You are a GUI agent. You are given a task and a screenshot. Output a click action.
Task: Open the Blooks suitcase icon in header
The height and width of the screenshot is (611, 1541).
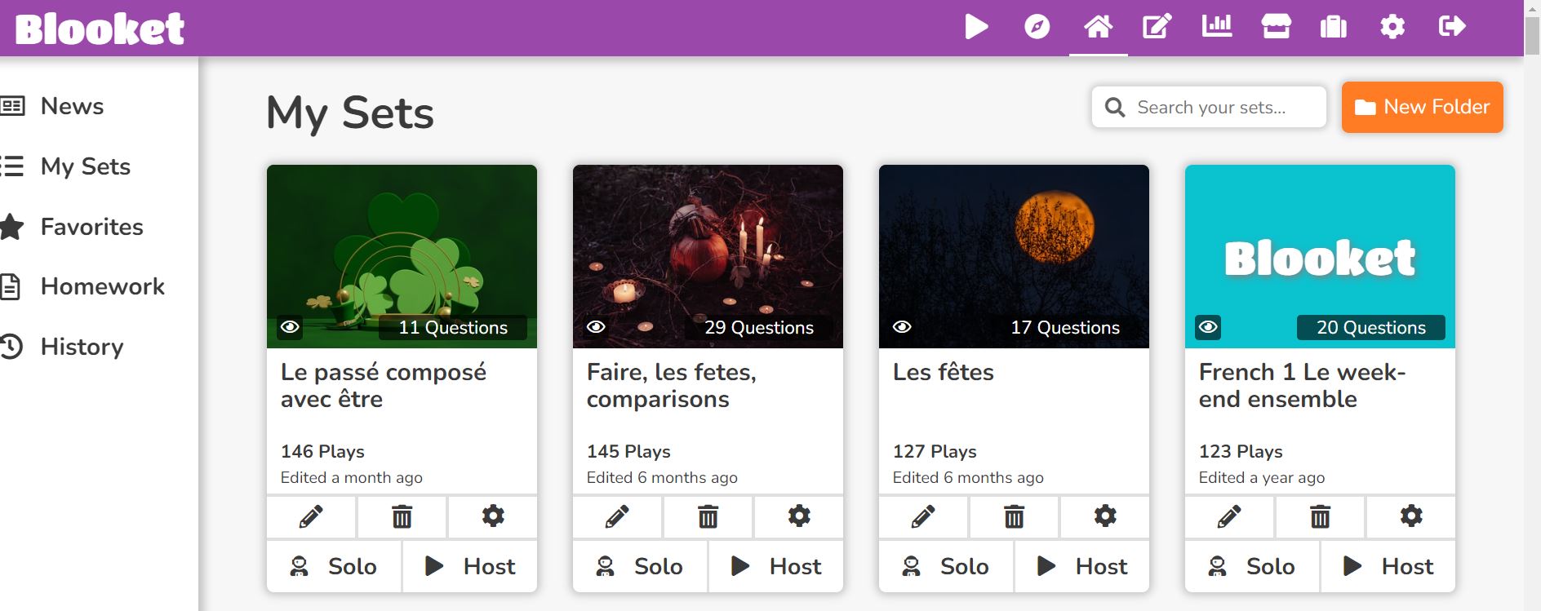pyautogui.click(x=1333, y=27)
